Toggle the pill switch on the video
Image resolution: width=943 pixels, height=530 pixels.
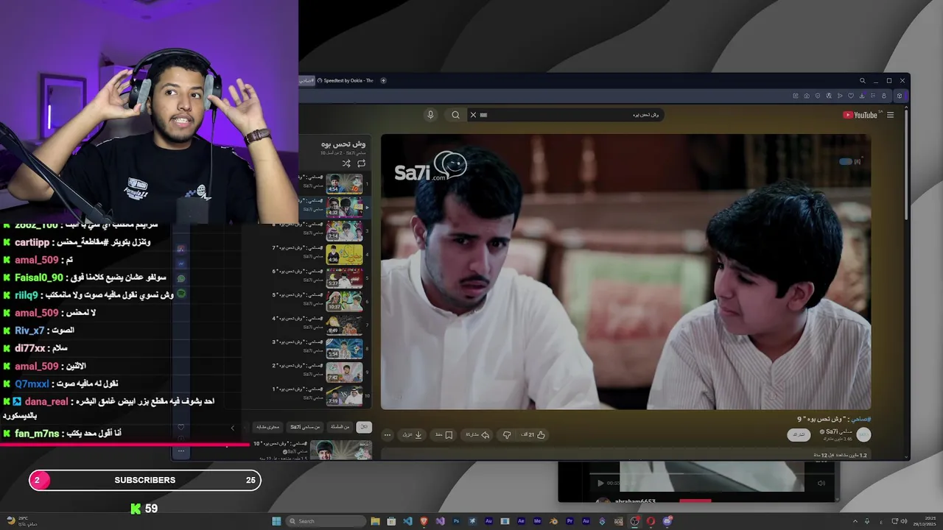point(845,161)
